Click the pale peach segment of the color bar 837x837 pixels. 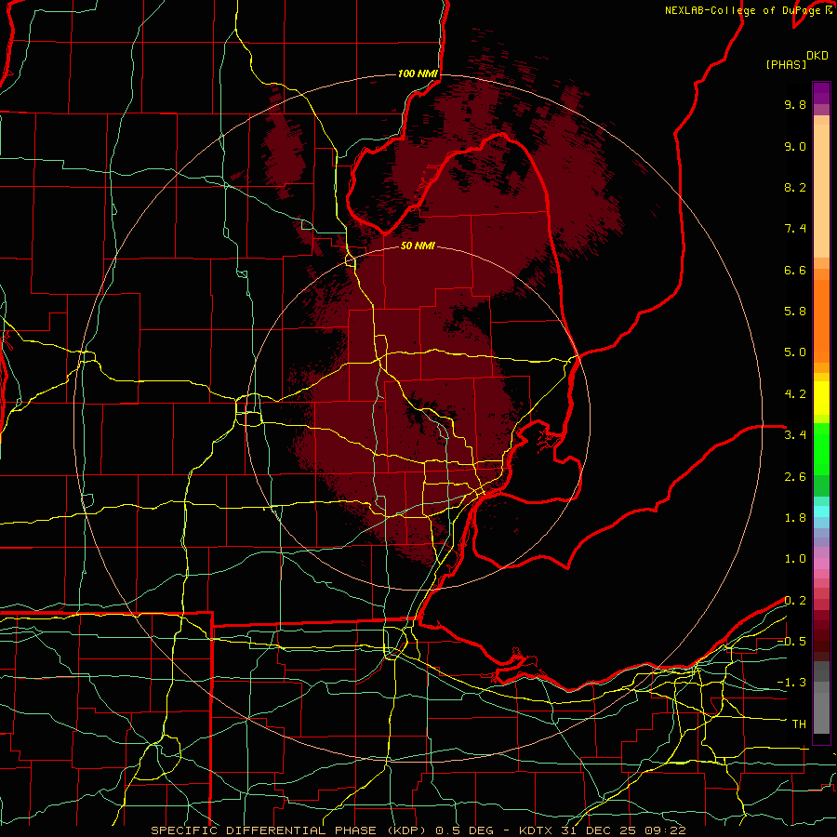pyautogui.click(x=821, y=193)
